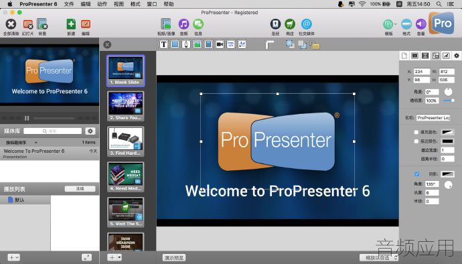This screenshot has width=462, height=264.
Task: Open the Bible tool icon
Action: pyautogui.click(x=275, y=24)
